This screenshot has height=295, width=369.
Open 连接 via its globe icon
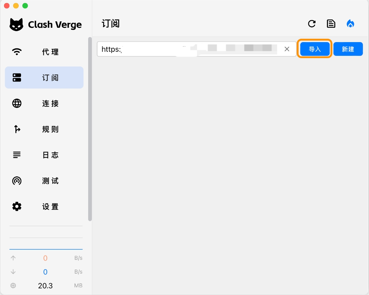[x=17, y=103]
